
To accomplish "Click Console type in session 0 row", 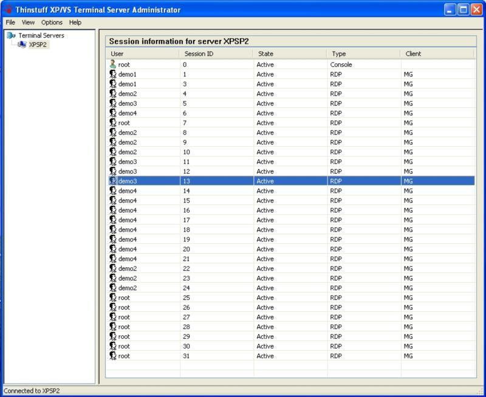I will (x=341, y=64).
